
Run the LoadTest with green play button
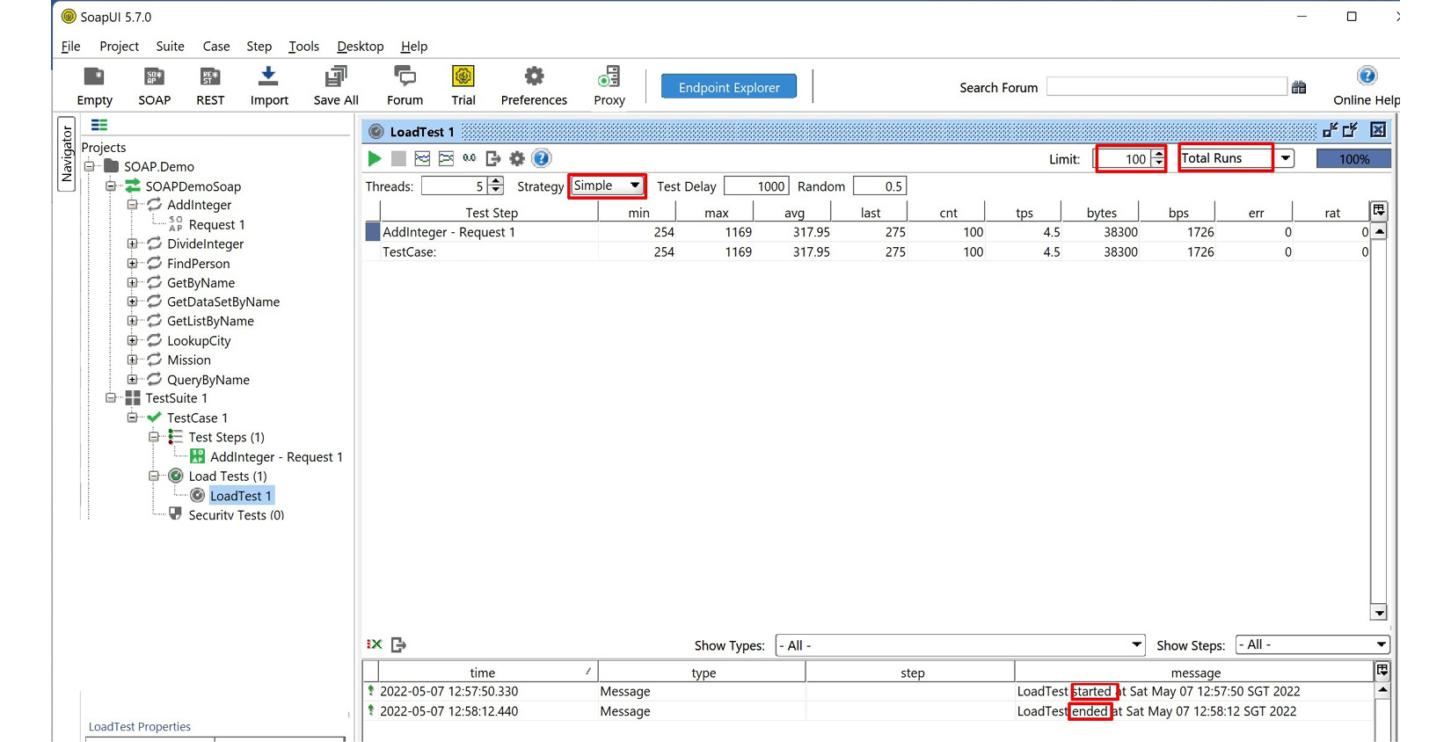(x=375, y=158)
